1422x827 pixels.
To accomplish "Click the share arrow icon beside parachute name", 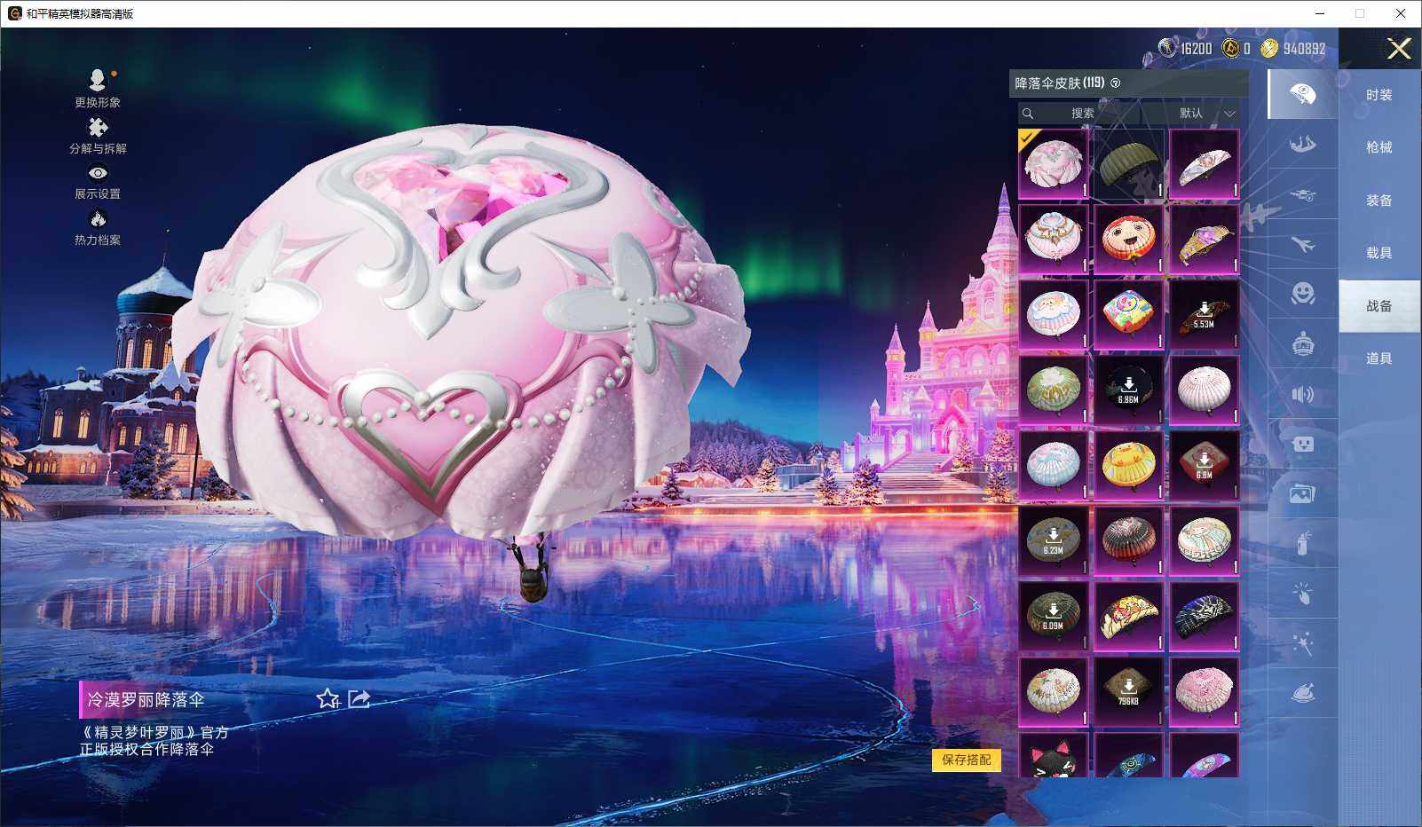I will click(359, 699).
